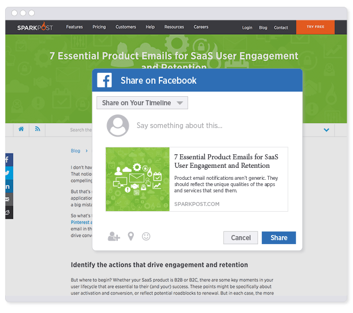The height and width of the screenshot is (313, 353).
Task: Click the preview description text
Action: [x=226, y=184]
